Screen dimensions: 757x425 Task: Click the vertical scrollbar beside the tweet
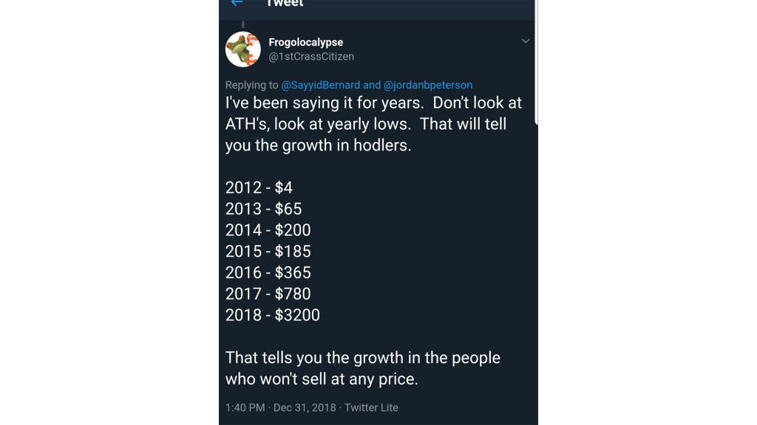click(536, 59)
